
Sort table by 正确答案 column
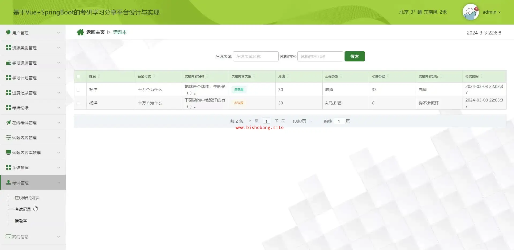[x=341, y=76]
